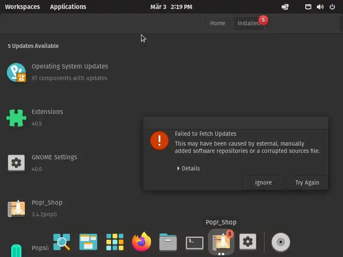This screenshot has width=343, height=257.
Task: Open the volume speaker icon in top bar
Action: click(320, 7)
